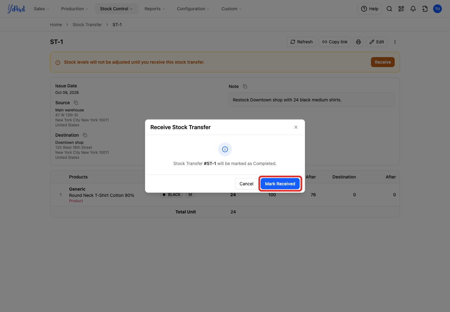The image size is (450, 312).
Task: Open the Custom dropdown menu
Action: 232,9
